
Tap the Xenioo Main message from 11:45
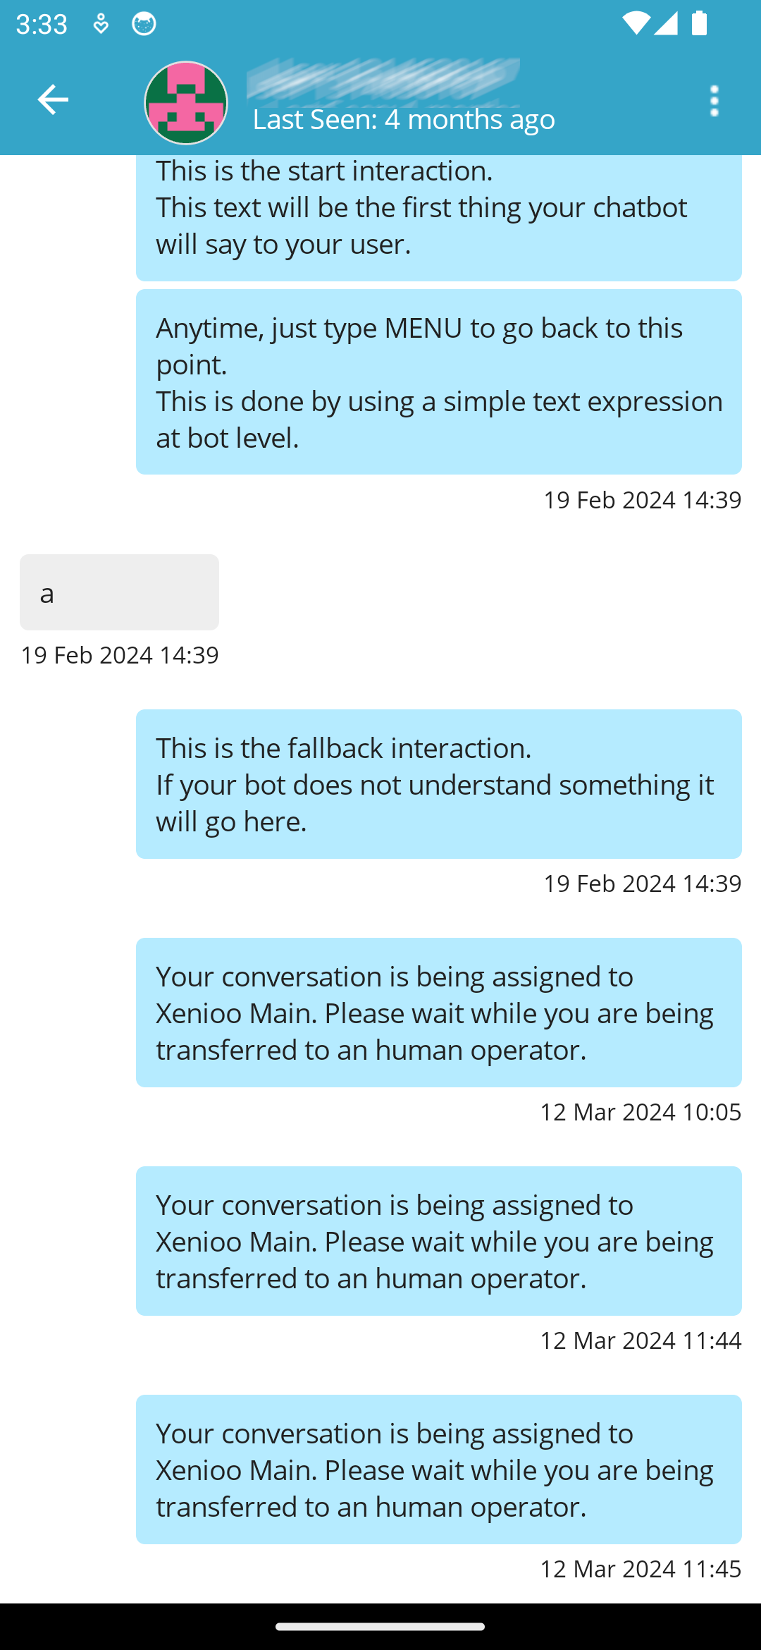[x=438, y=1469]
